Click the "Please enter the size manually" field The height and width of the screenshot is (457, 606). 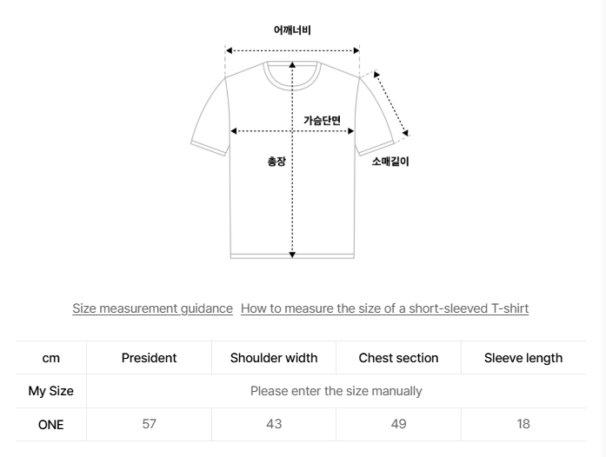336,391
